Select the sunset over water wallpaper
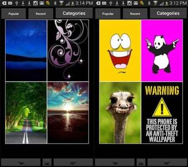The image size is (188, 167). (68, 113)
